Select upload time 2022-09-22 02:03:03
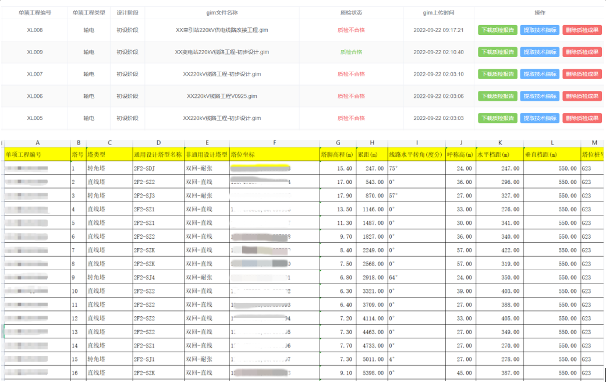Screen dimensions: 606x382 tap(438, 118)
